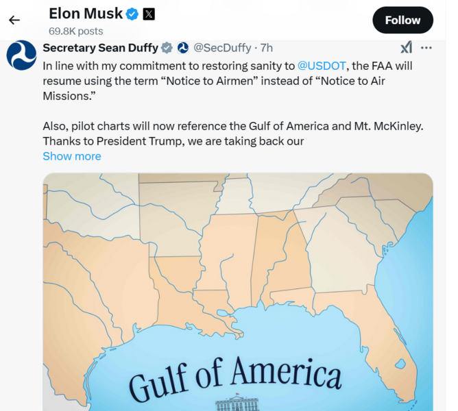458x411 pixels.
Task: Click the grey verified badge next to Sean Duffy
Action: (x=166, y=48)
